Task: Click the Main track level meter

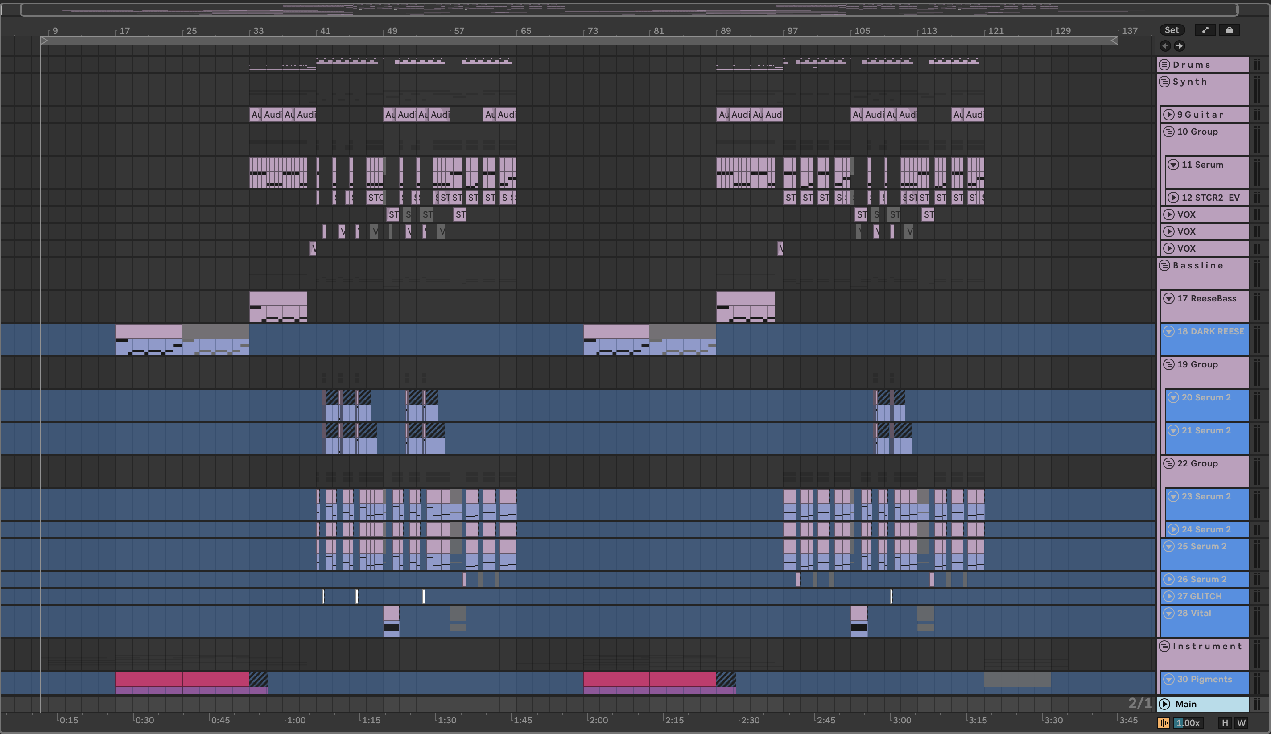Action: coord(1257,704)
